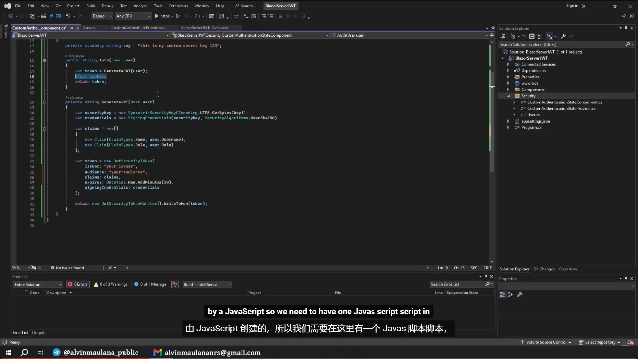Open the Class View panel icon

point(568,269)
